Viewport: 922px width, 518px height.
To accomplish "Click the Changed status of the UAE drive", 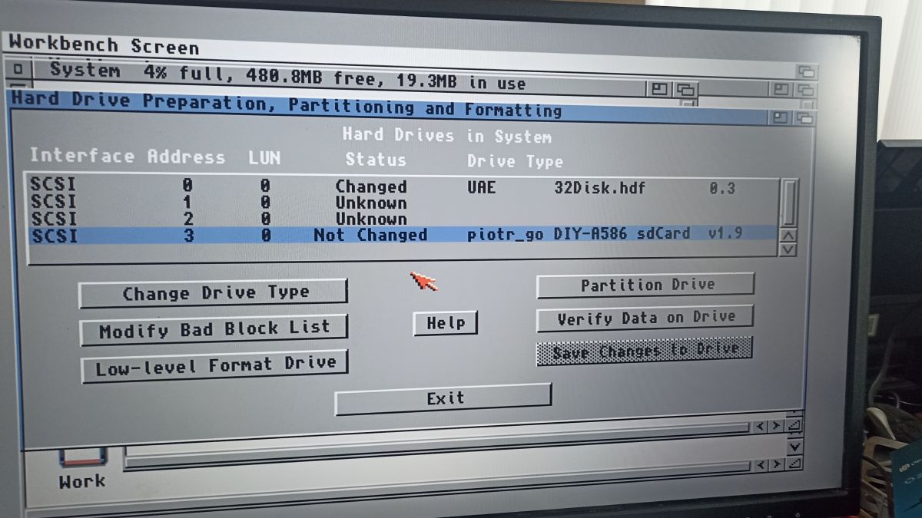I will pyautogui.click(x=371, y=186).
